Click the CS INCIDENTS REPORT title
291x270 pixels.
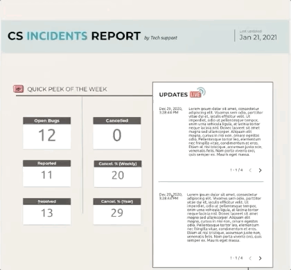(74, 36)
